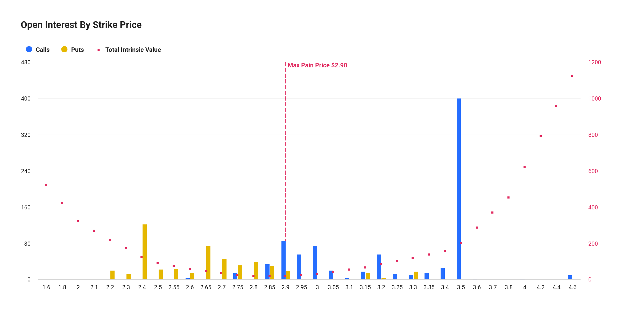
Task: Click the yellow Puts legend circle
Action: point(64,50)
